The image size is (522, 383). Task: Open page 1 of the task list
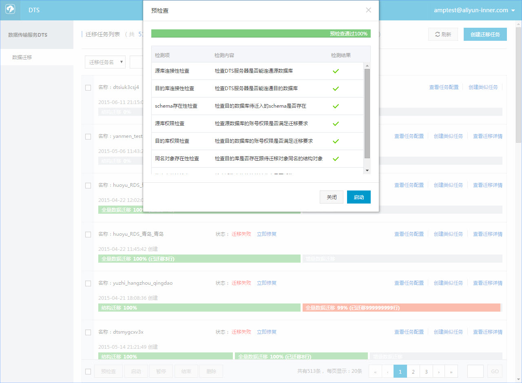coord(400,372)
